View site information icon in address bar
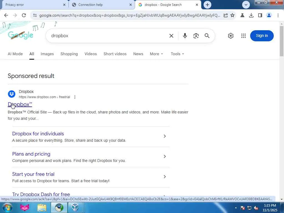Viewport: 284px width, 213px height. click(x=35, y=16)
